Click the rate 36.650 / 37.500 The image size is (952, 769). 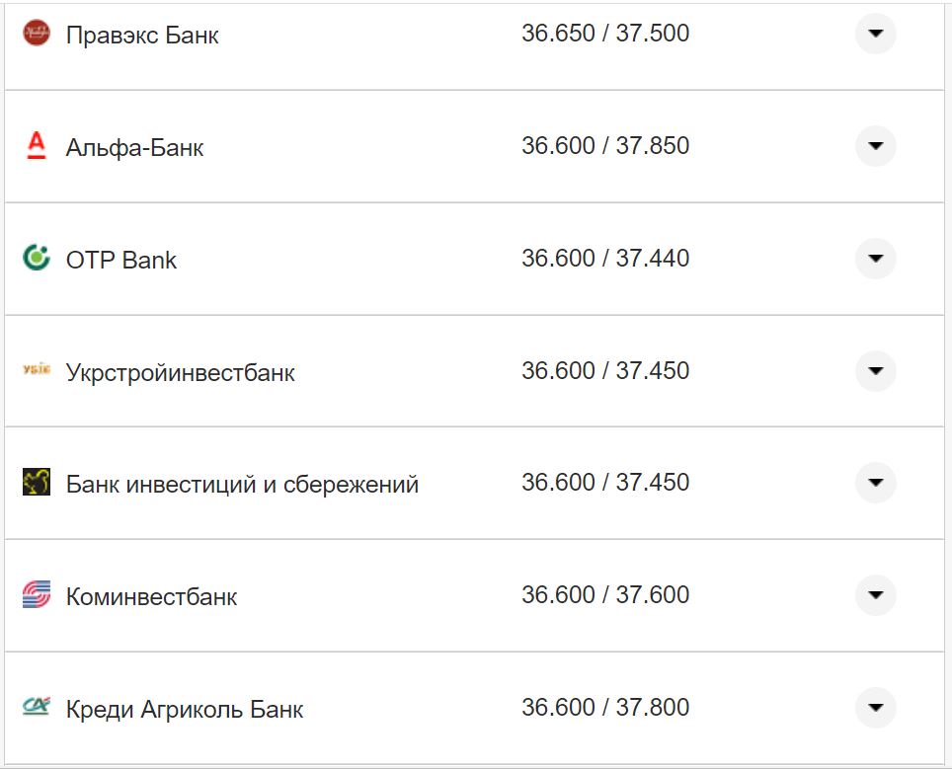click(607, 32)
